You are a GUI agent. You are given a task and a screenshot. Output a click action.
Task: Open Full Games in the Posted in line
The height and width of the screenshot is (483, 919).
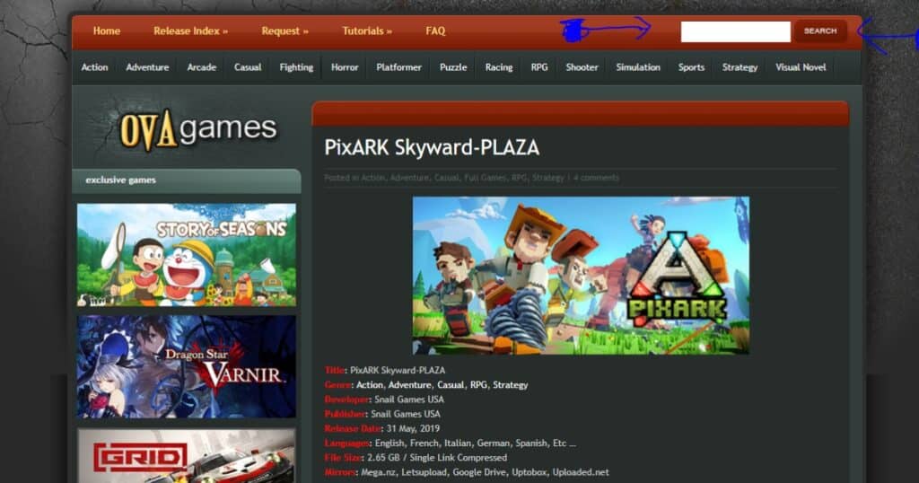(x=486, y=178)
